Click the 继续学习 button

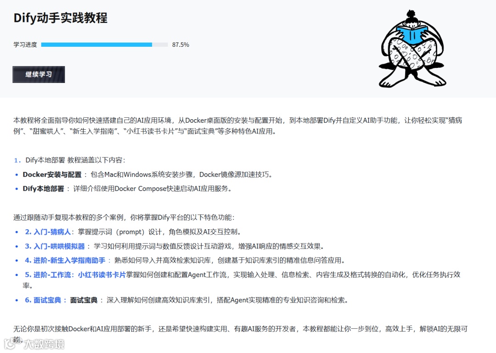click(x=39, y=75)
